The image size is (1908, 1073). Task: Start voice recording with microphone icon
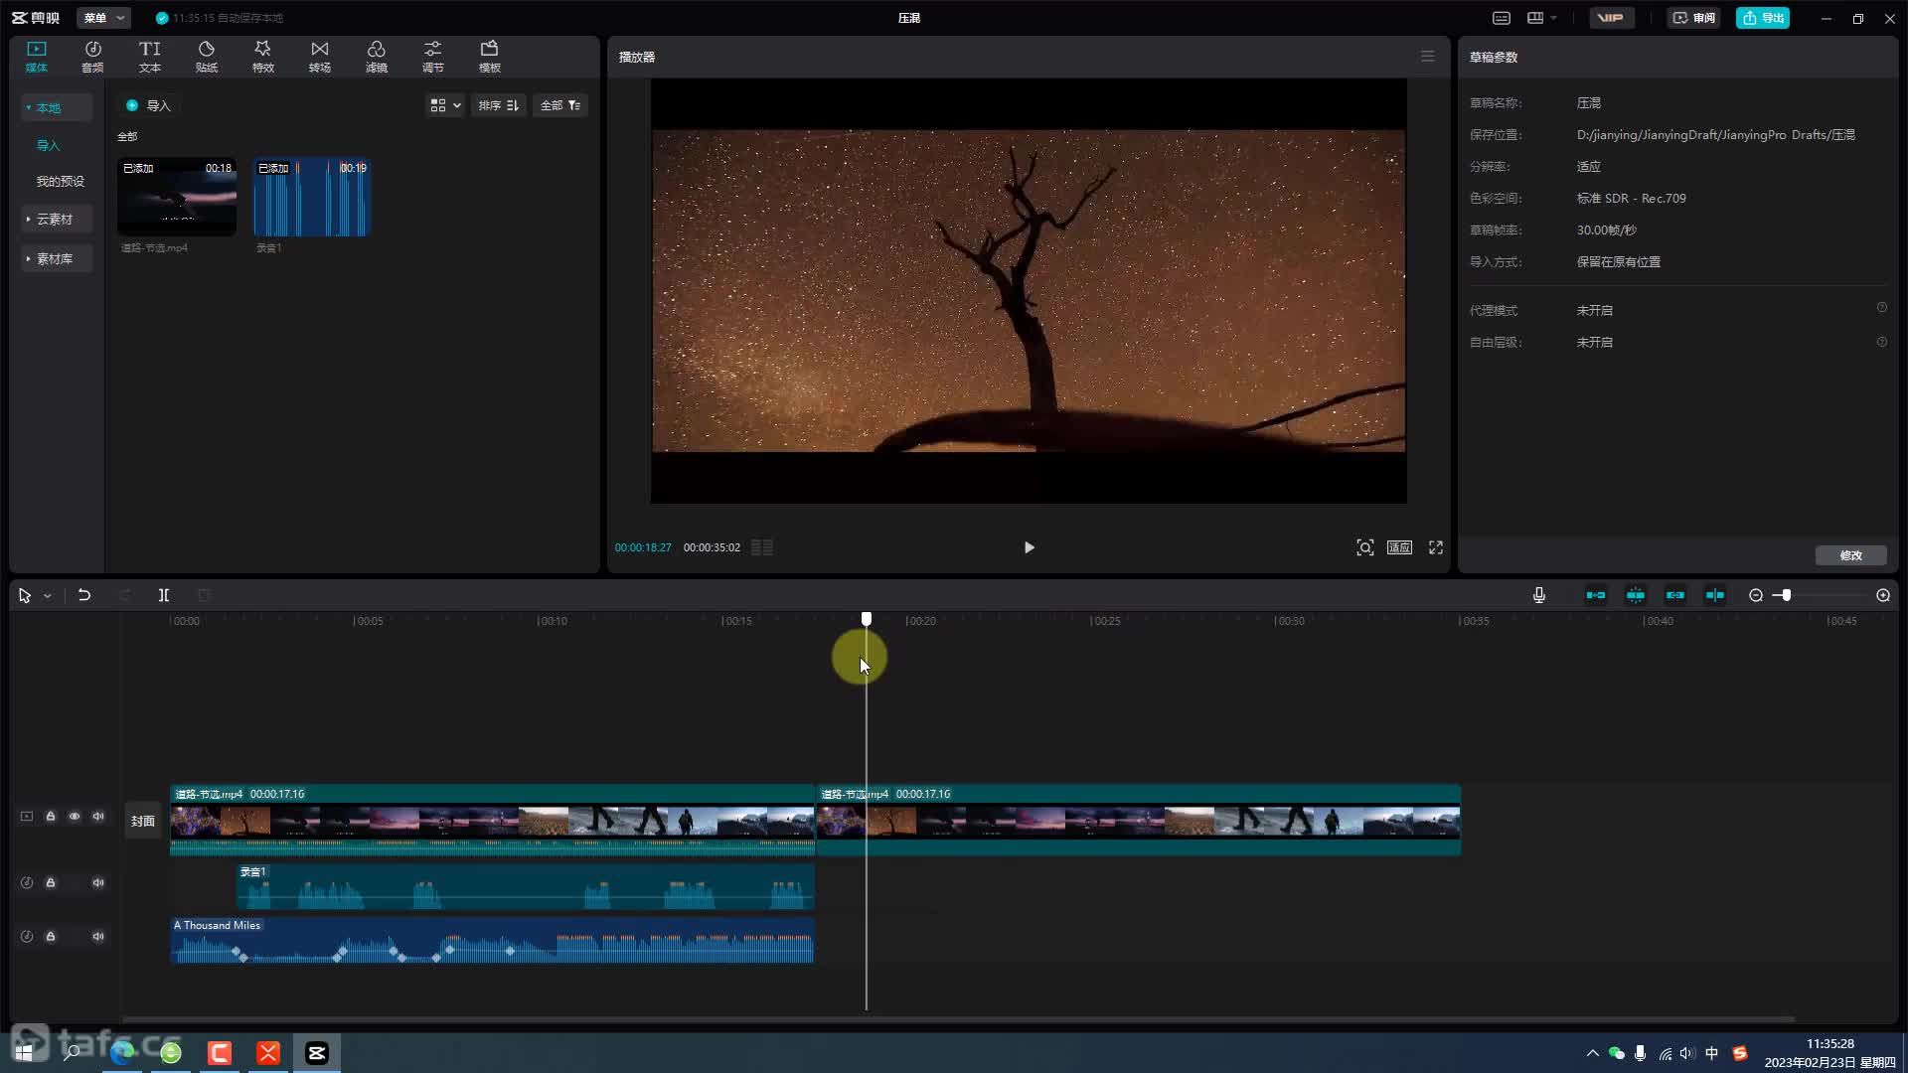pos(1538,595)
